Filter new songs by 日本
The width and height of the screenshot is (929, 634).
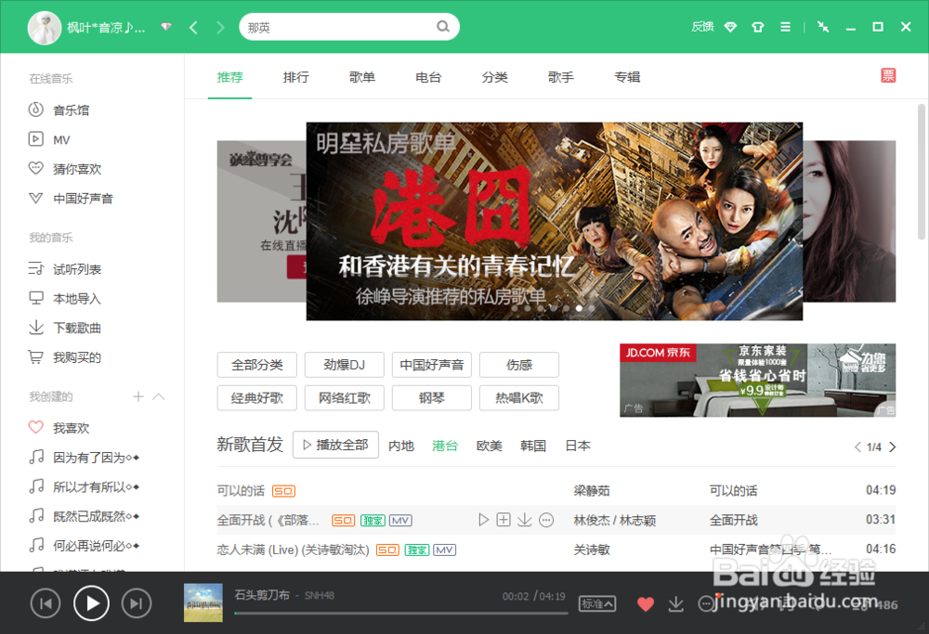pyautogui.click(x=578, y=446)
